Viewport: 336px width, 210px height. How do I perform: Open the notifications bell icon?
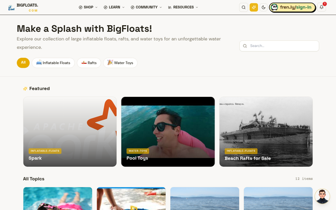(x=321, y=7)
